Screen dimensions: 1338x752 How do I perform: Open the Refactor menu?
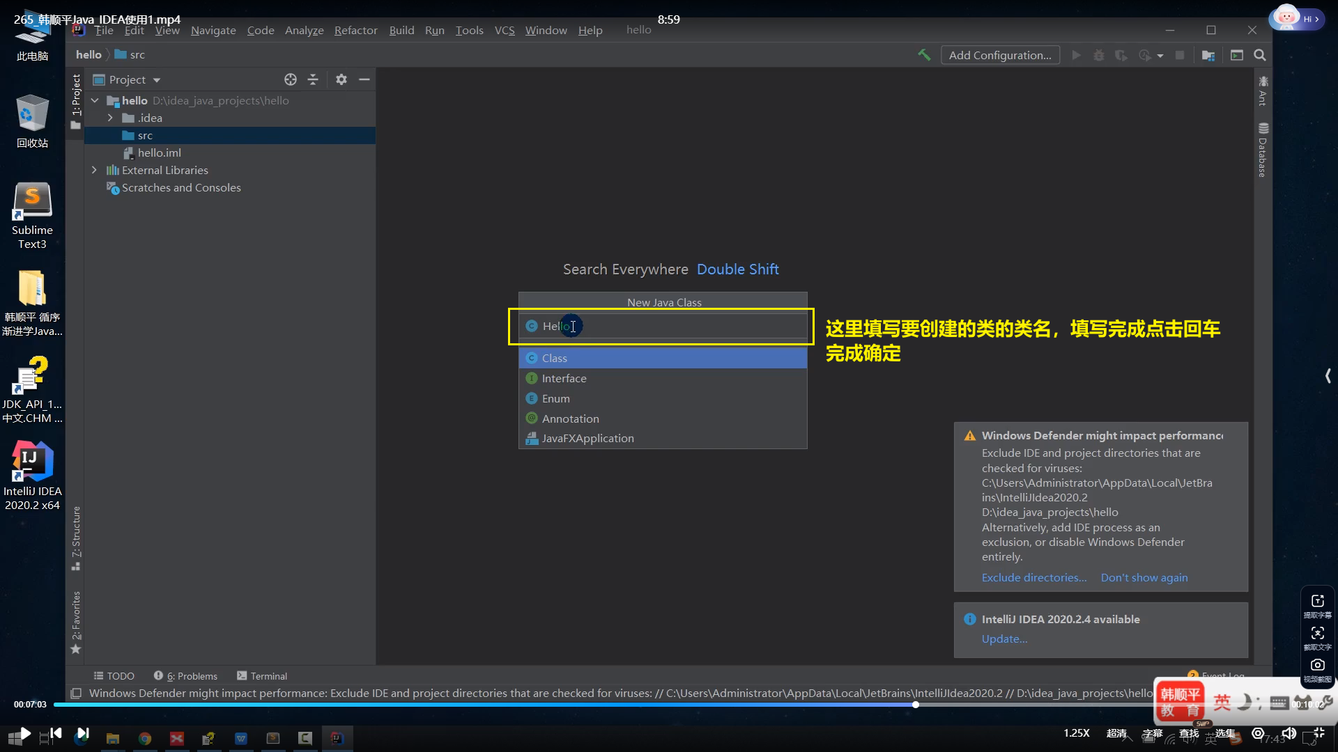click(x=355, y=30)
